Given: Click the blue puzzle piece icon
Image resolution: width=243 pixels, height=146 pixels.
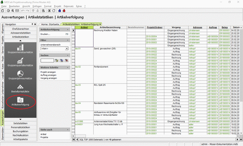Looking at the screenshot, I should point(60,11).
